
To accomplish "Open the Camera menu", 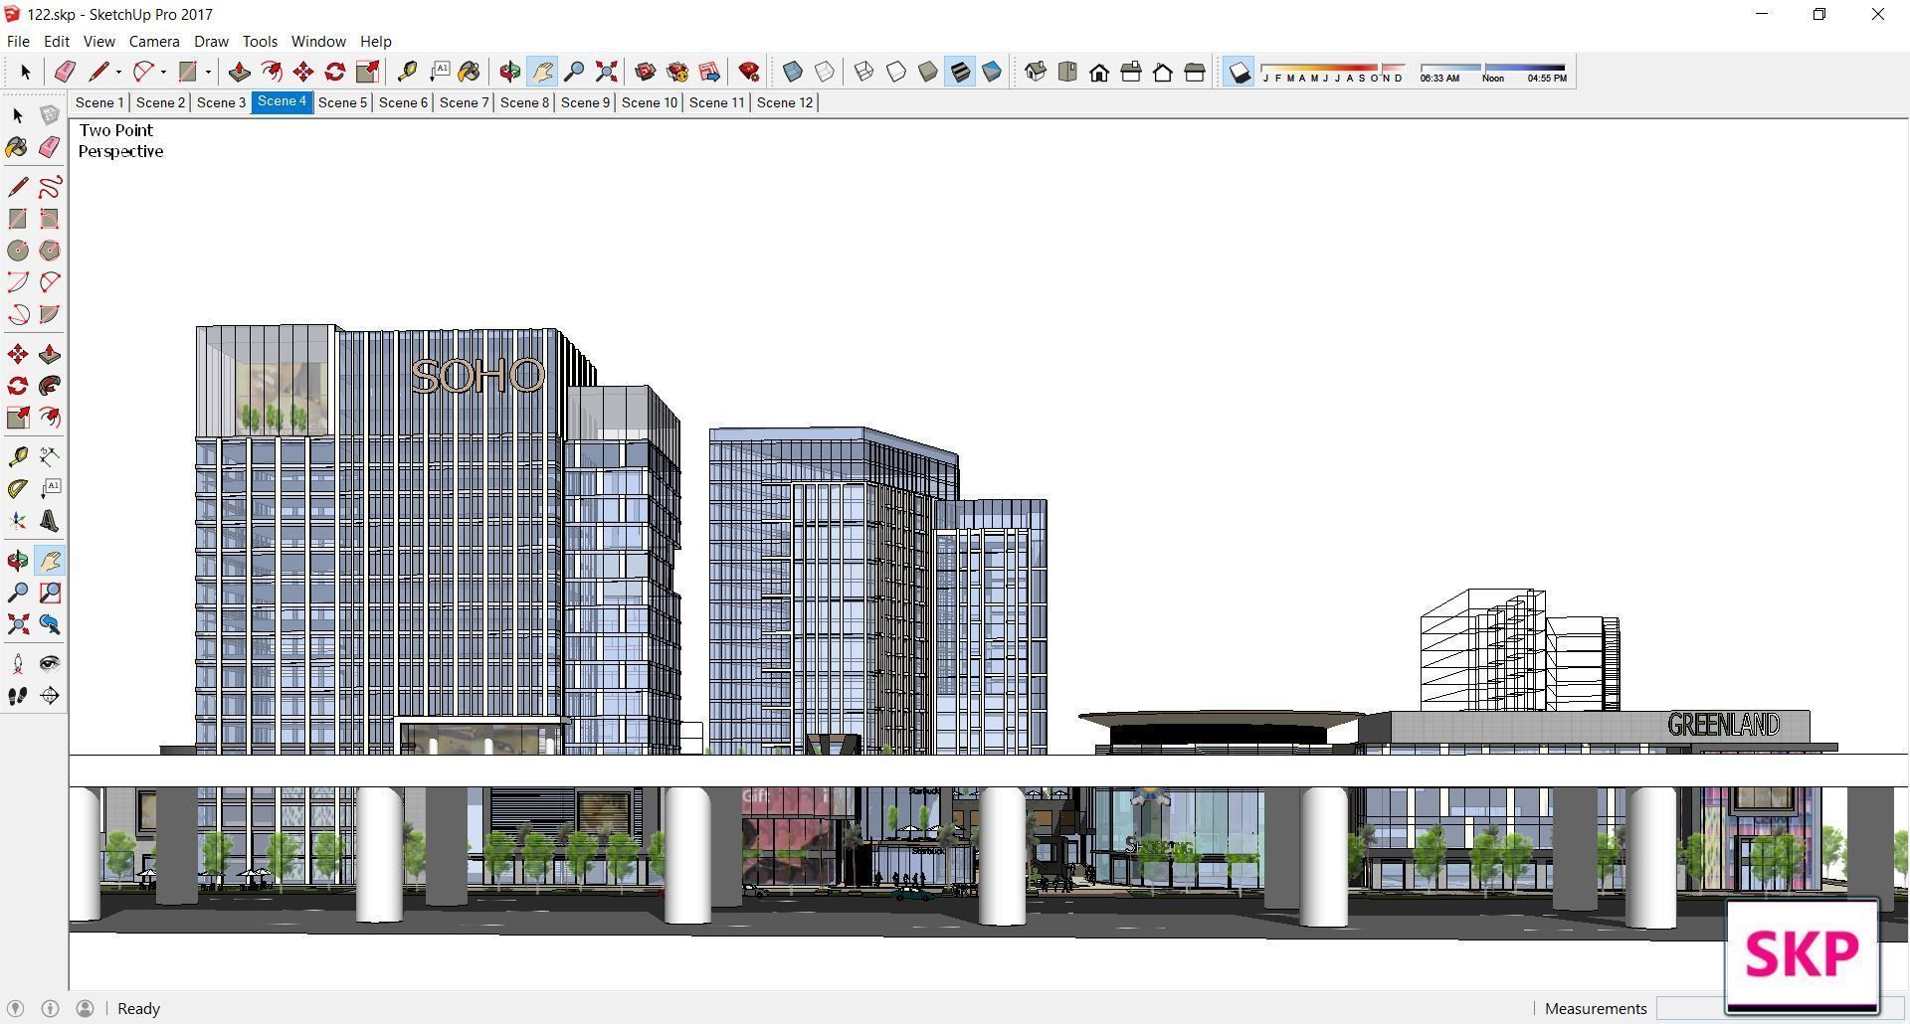I will 154,41.
